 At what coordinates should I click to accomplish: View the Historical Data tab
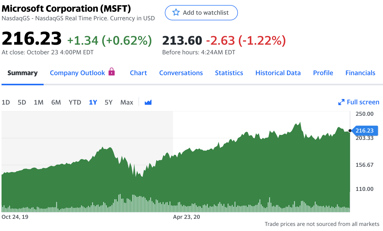tap(278, 73)
